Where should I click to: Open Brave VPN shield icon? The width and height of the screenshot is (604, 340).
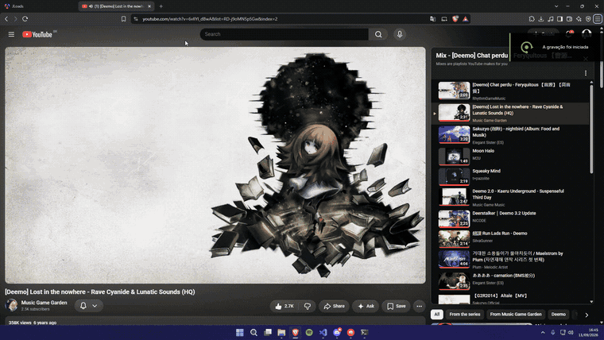click(588, 18)
